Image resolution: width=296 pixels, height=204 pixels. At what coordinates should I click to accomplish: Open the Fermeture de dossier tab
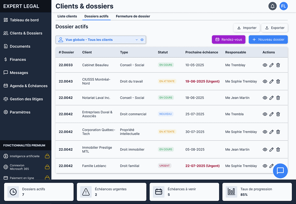click(133, 16)
